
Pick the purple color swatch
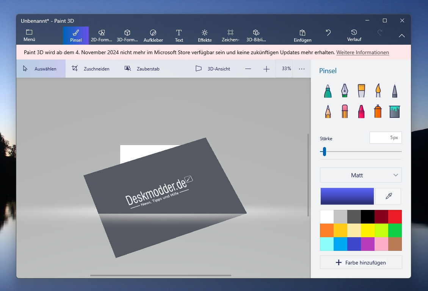(x=368, y=244)
